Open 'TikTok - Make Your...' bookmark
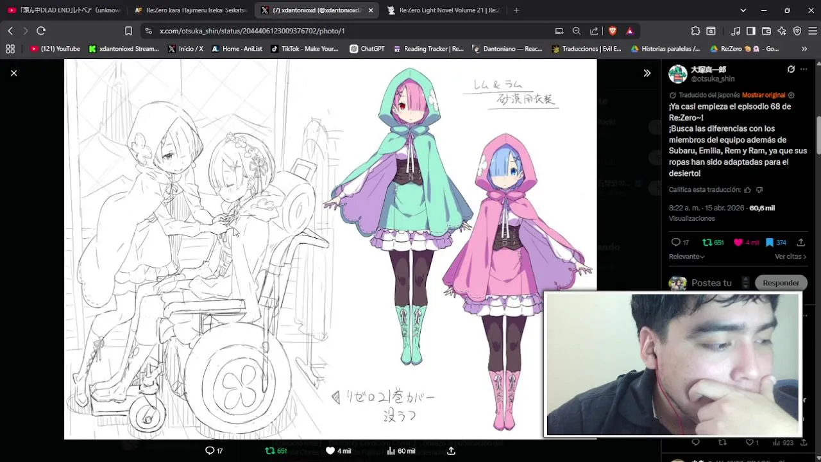821x462 pixels. pyautogui.click(x=305, y=49)
